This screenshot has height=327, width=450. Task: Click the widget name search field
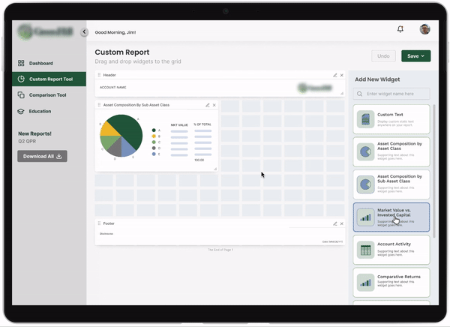391,94
